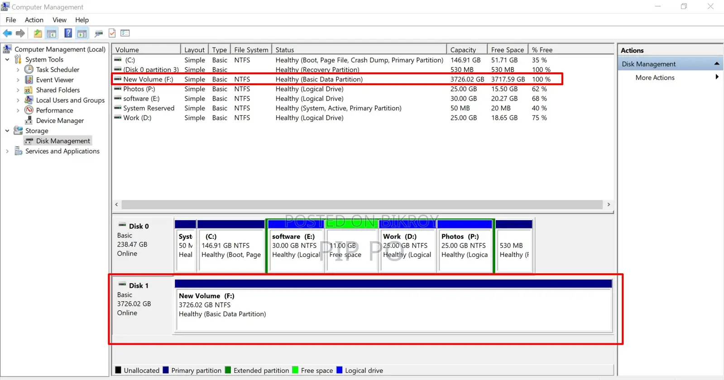Sort by the Layout column header
Screen dimensions: 724x380
[x=194, y=50]
